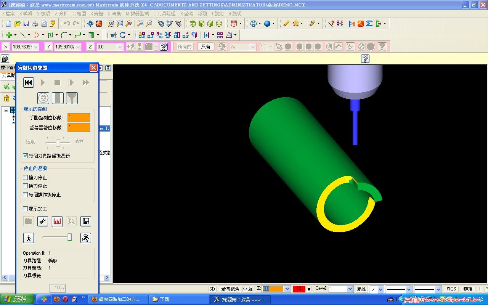Click the 屬性 button in the status bar
Viewport: 488px width, 305px height.
[x=361, y=289]
